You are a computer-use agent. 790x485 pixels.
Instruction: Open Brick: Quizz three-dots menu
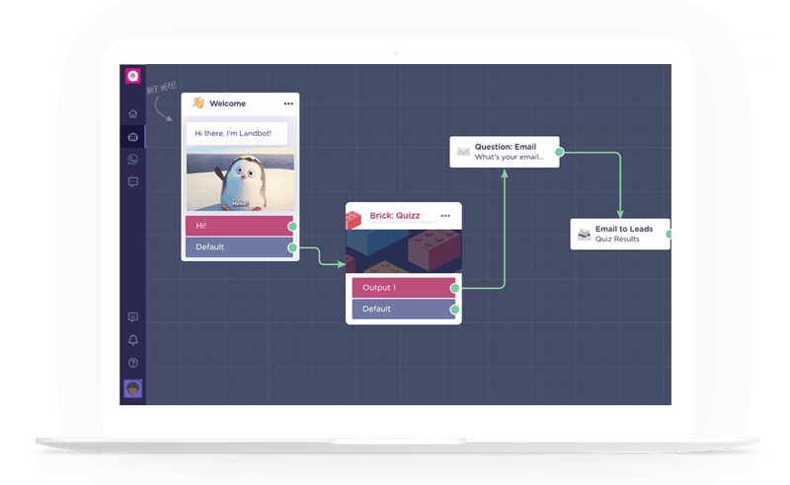[445, 216]
